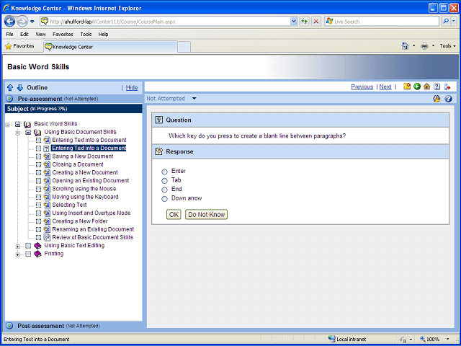Click the browser Refresh icon
This screenshot has width=461, height=346.
(304, 21)
